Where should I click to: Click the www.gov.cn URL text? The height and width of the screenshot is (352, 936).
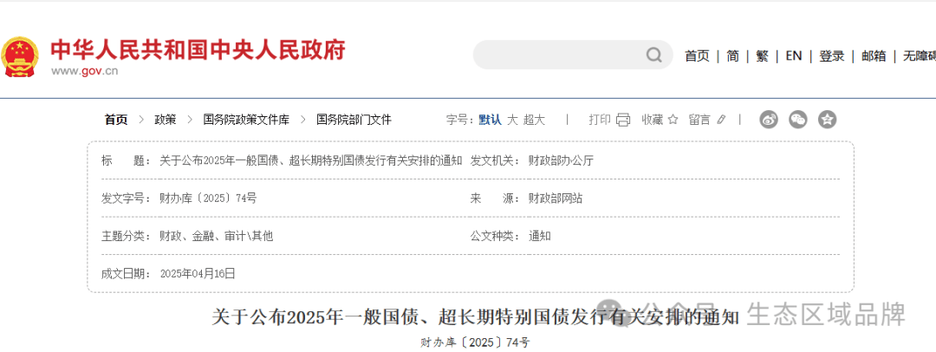click(84, 71)
